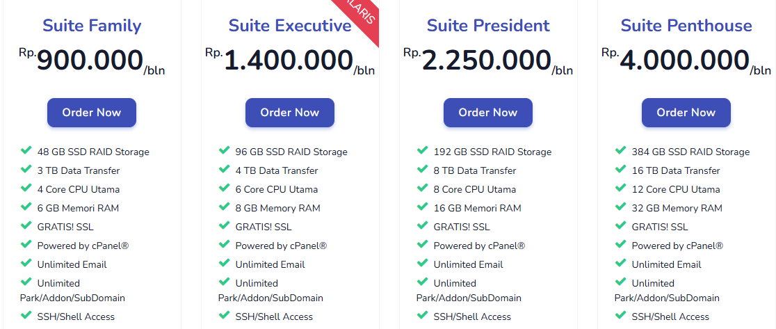776x329 pixels.
Task: Click Powered by cPanel checkmark in Suite Executive
Action: click(225, 244)
